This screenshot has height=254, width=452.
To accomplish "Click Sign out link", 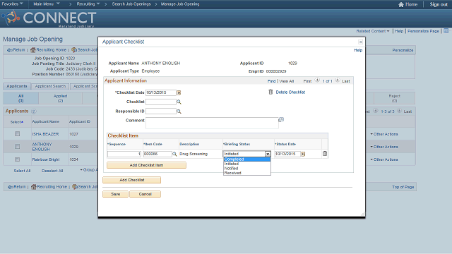I will pyautogui.click(x=439, y=4).
